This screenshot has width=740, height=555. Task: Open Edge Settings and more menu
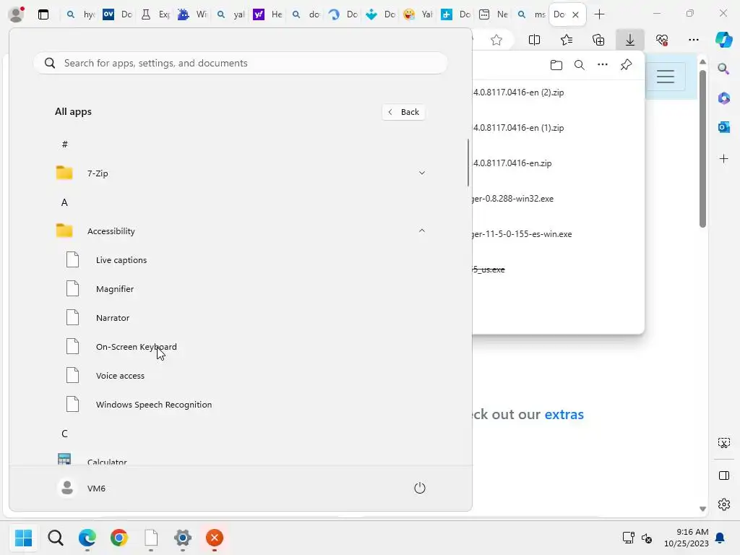pos(694,40)
